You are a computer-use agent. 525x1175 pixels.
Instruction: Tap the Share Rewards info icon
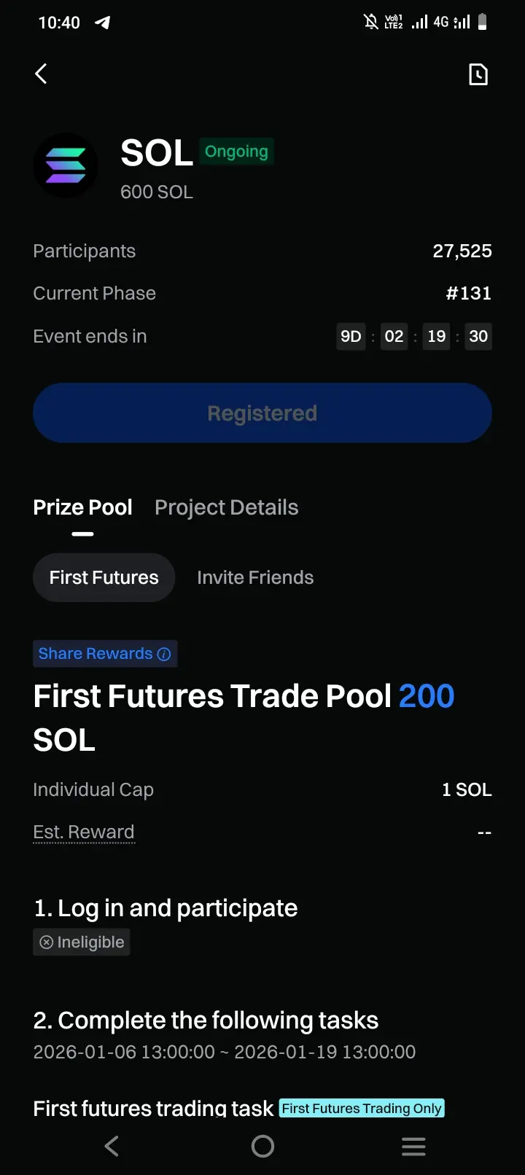pyautogui.click(x=164, y=654)
